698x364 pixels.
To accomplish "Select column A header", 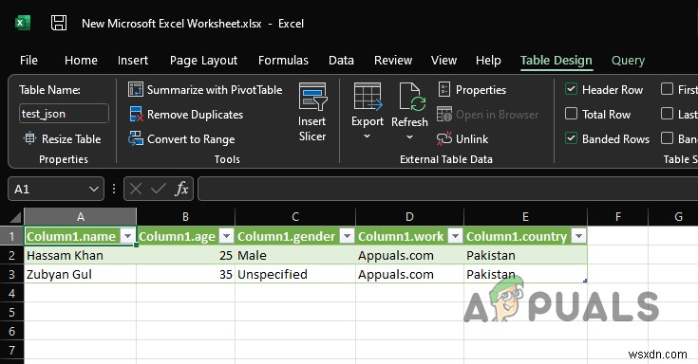I will [80, 216].
